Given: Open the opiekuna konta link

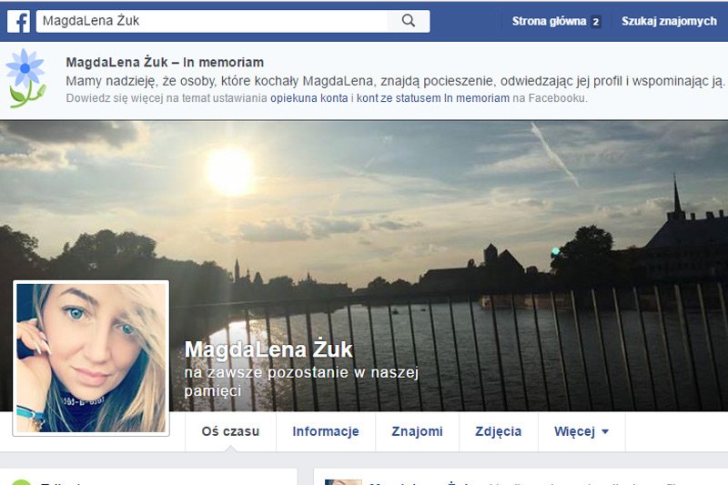Looking at the screenshot, I should coord(308,98).
